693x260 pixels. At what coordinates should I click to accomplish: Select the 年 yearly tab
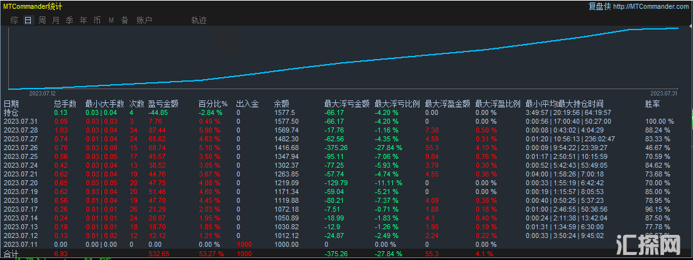(83, 20)
